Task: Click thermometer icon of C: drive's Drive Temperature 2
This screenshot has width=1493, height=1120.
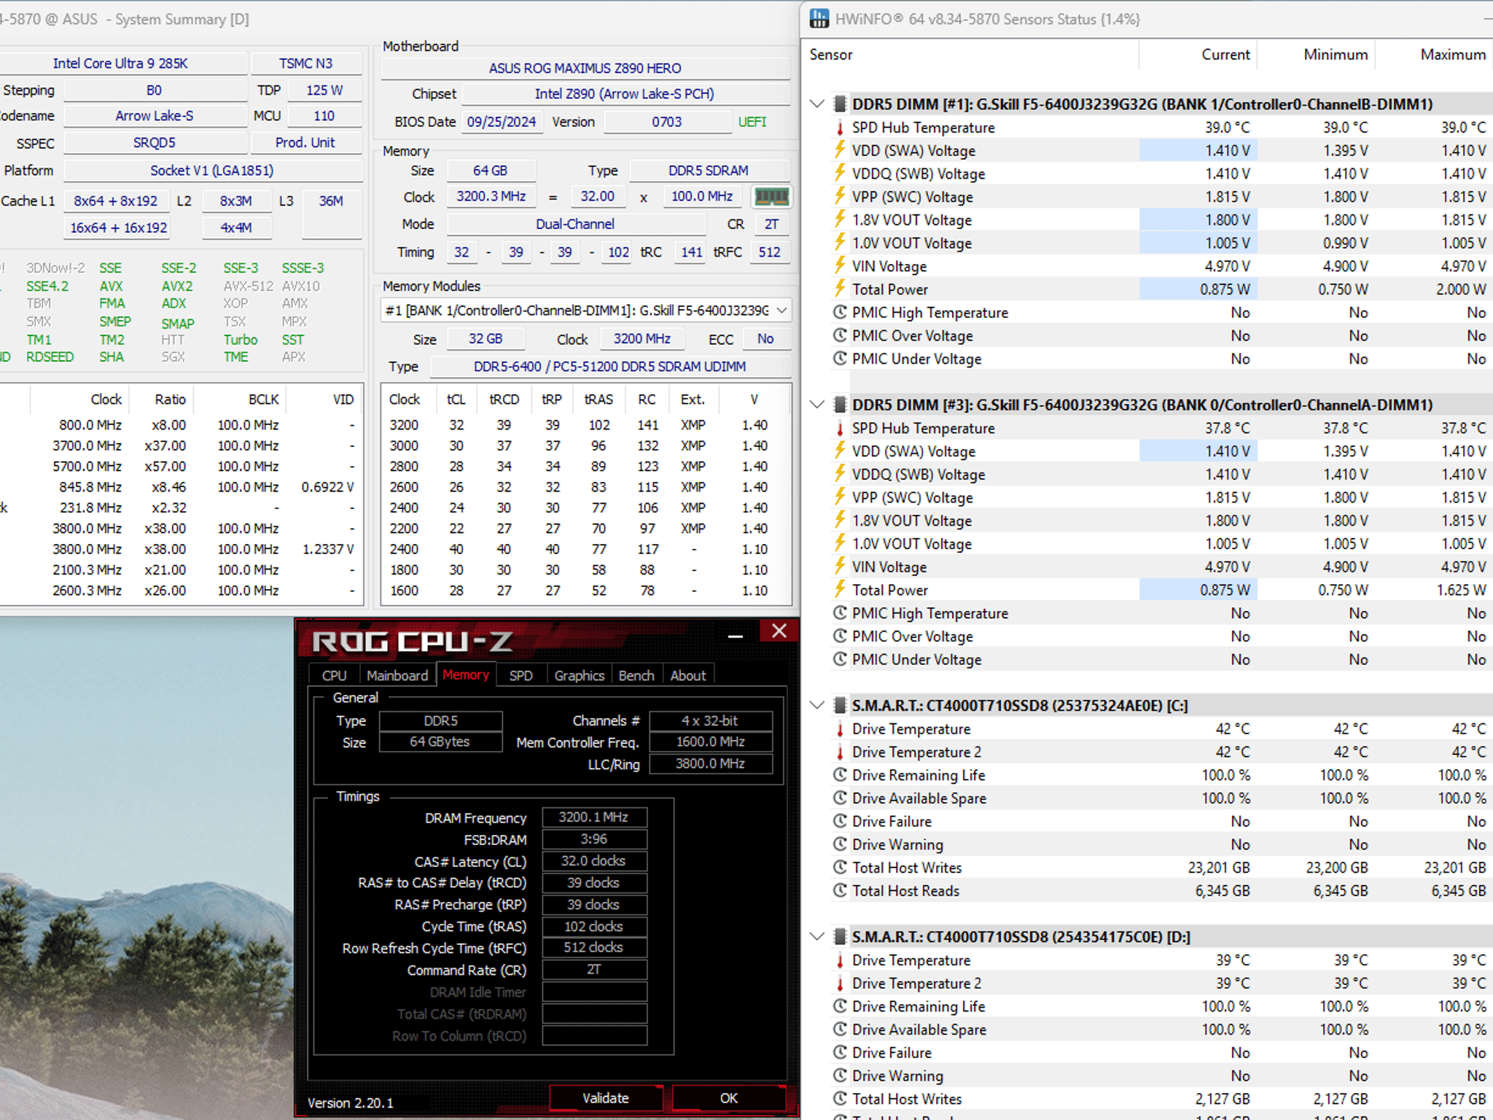Action: [x=840, y=752]
